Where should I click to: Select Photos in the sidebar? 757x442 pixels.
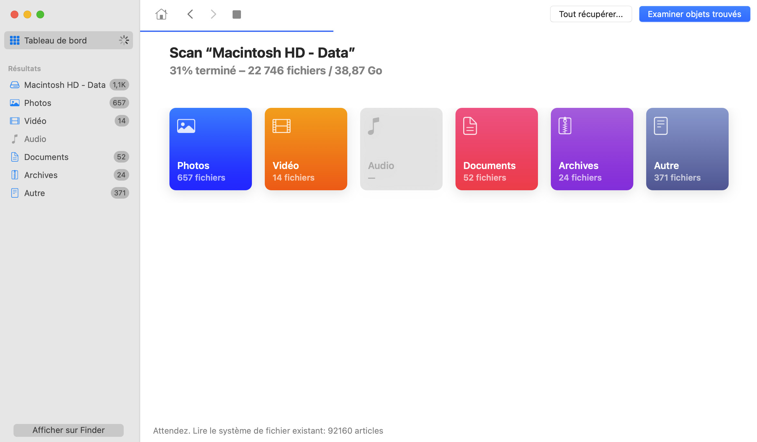37,103
